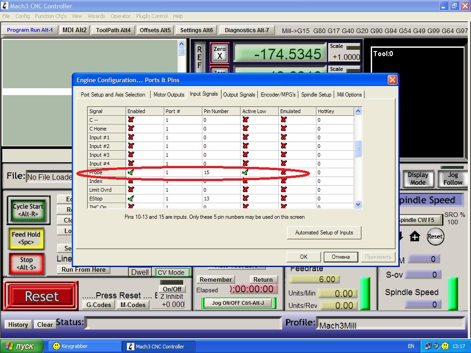Viewport: 471px width, 353px height.
Task: Toggle Emulated mark for Input #3
Action: [283, 154]
